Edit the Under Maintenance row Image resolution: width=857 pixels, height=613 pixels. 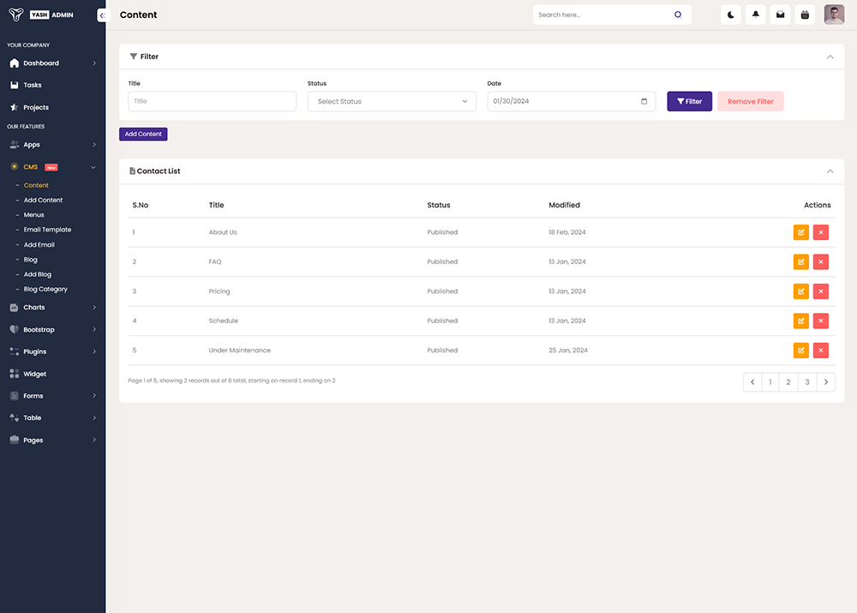(800, 351)
